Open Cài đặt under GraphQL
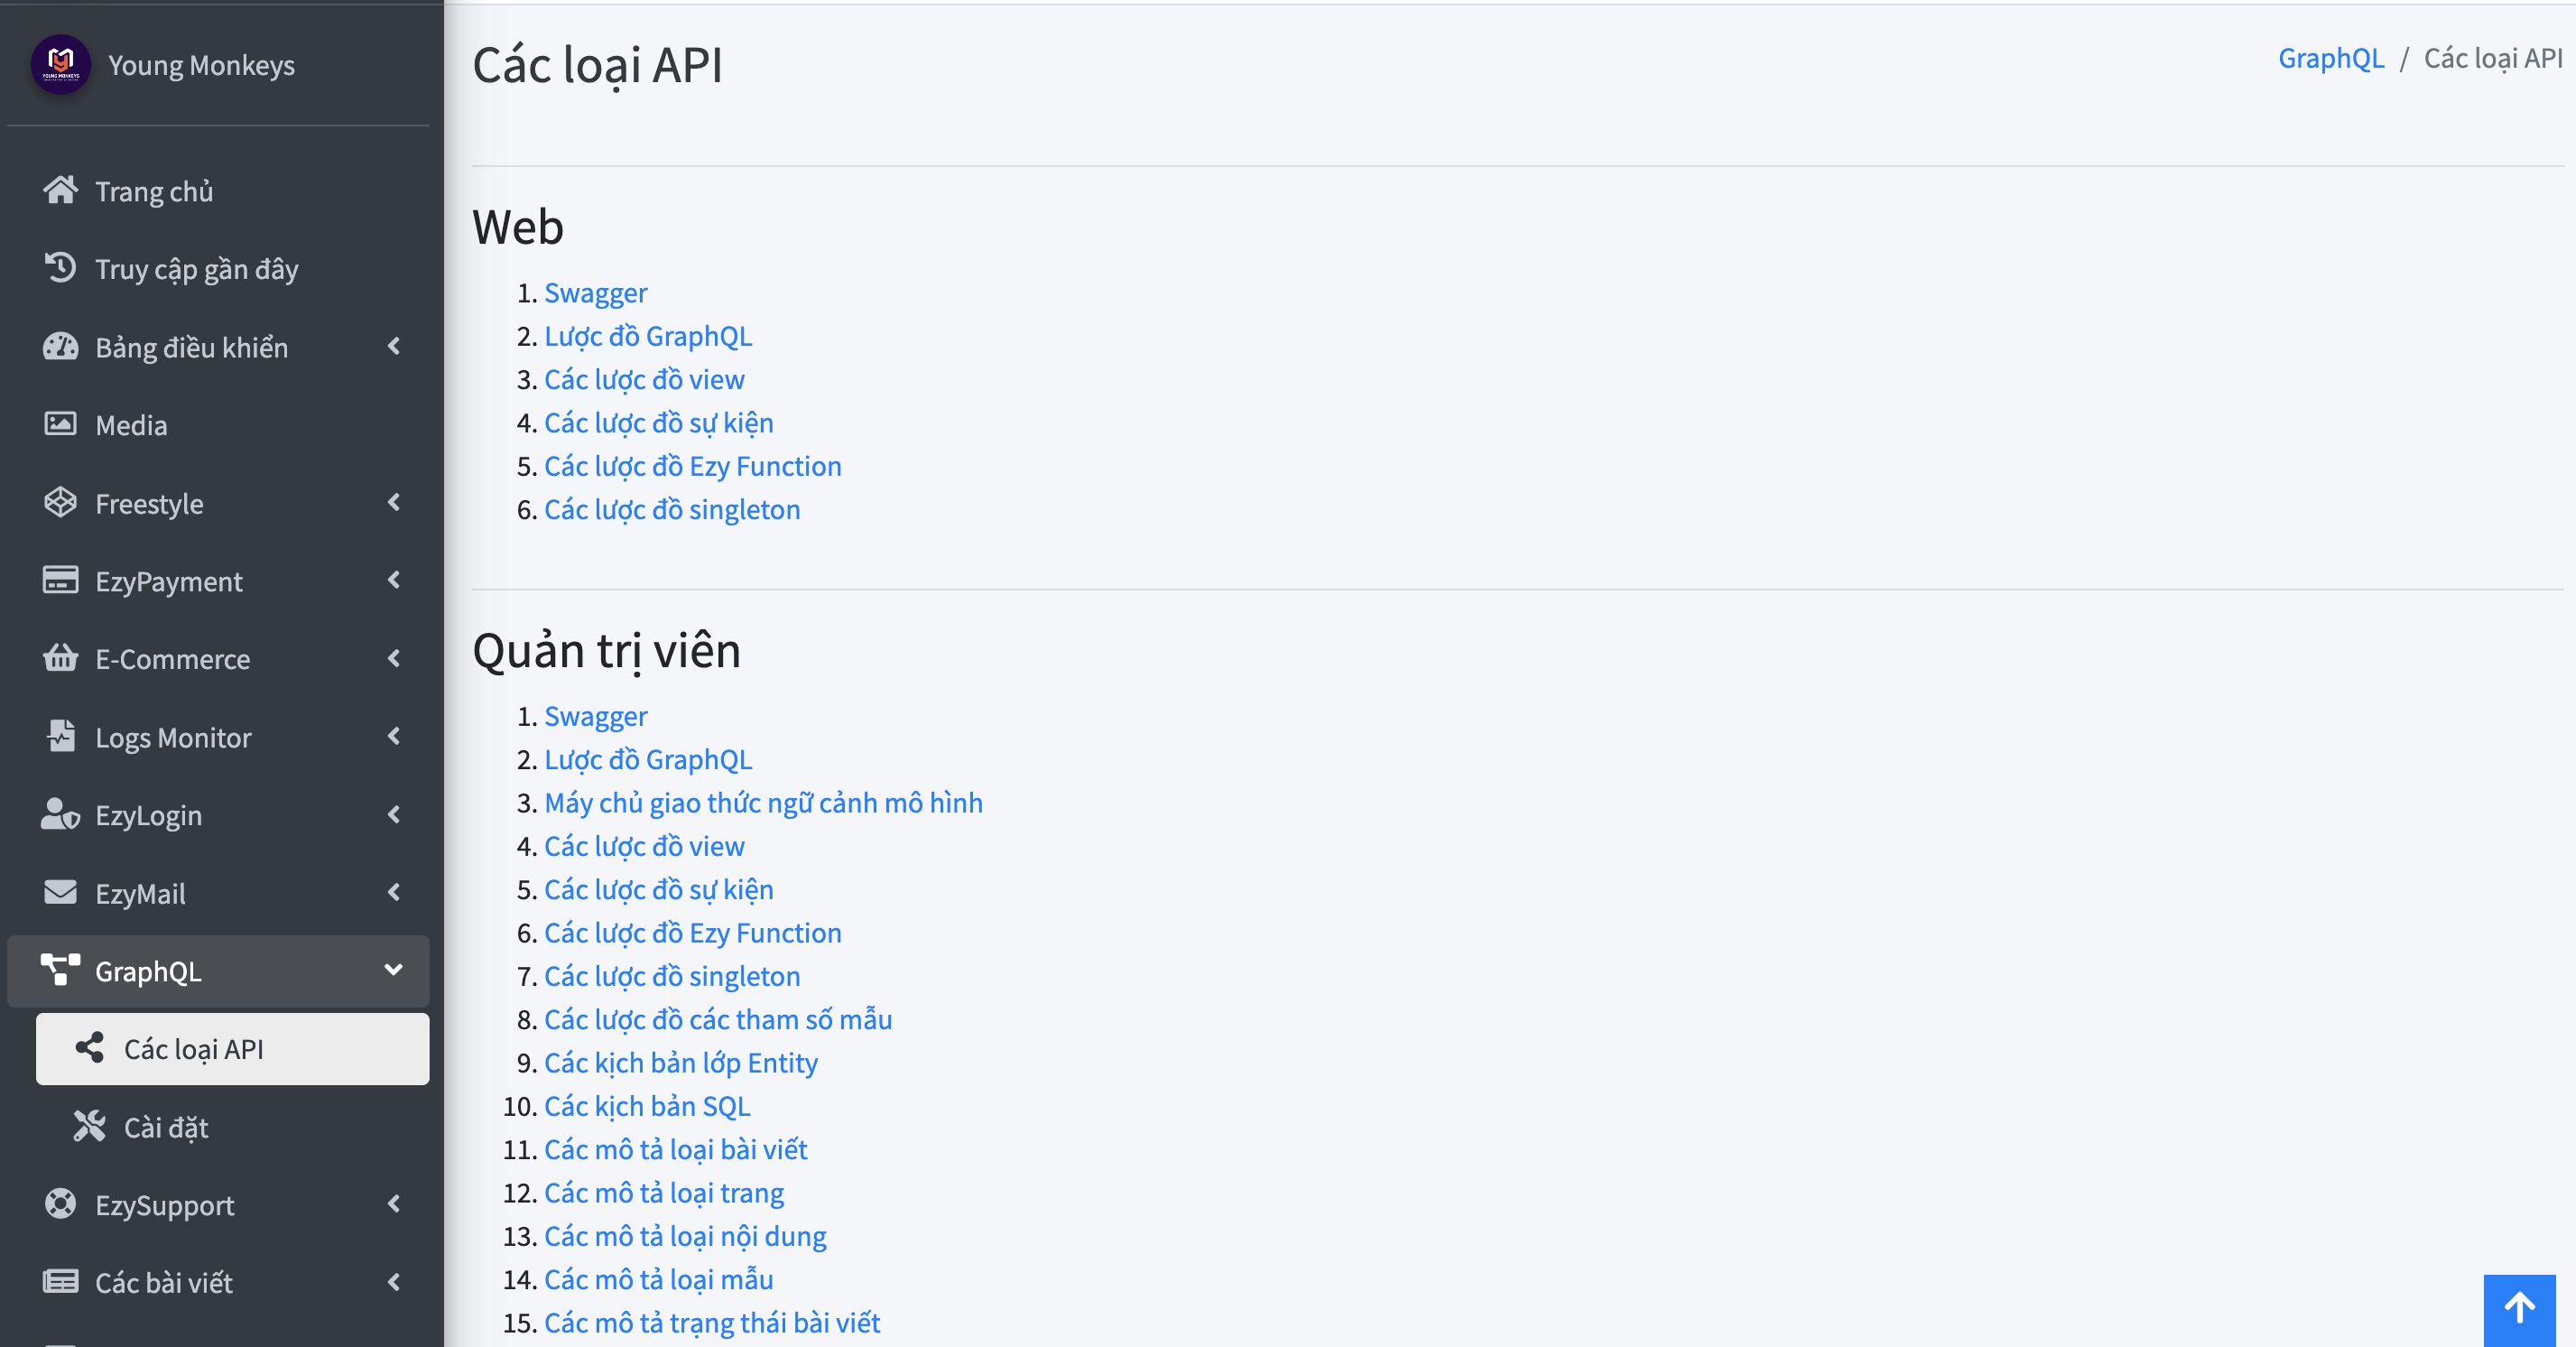The height and width of the screenshot is (1347, 2576). [232, 1127]
